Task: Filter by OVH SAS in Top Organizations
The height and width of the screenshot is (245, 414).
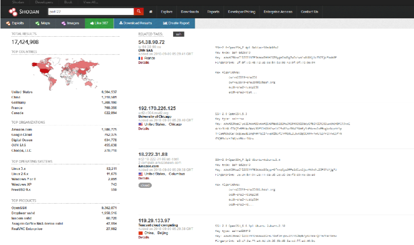Action: (x=19, y=145)
